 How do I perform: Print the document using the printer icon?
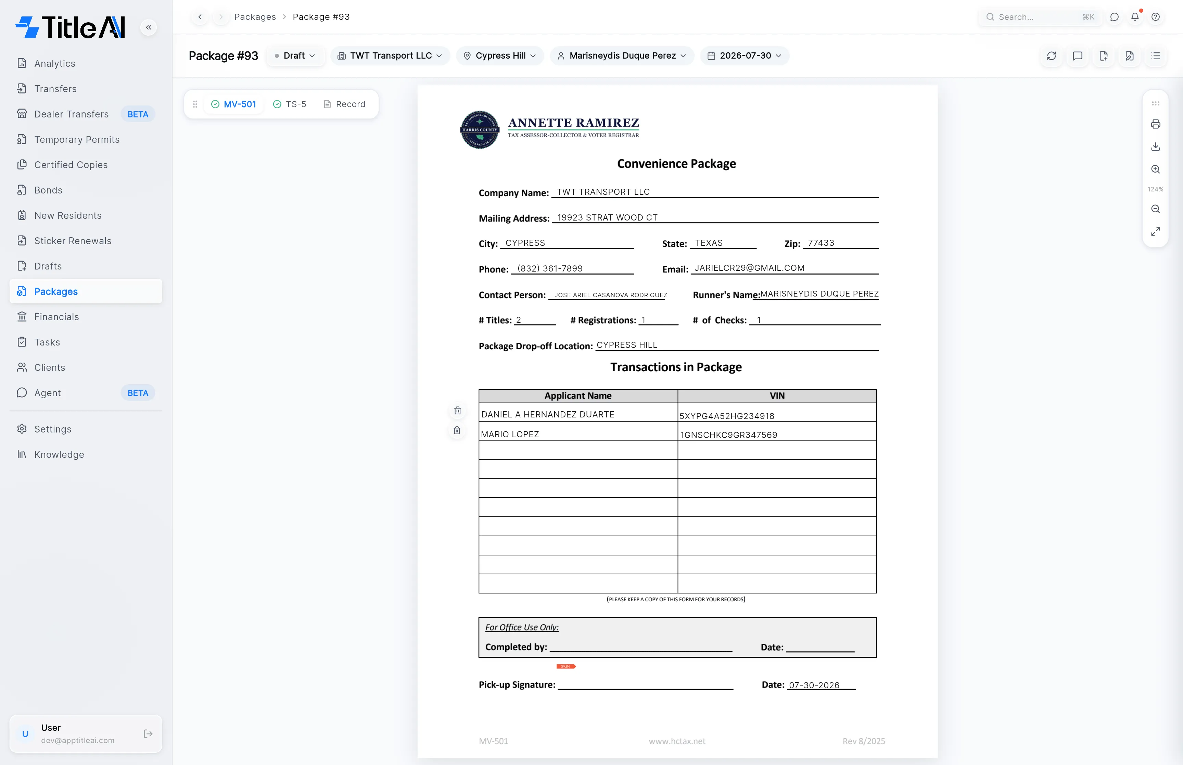point(1156,124)
